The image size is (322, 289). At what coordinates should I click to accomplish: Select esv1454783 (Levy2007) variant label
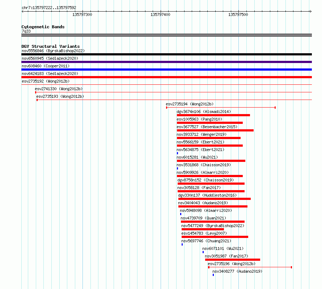204,233
